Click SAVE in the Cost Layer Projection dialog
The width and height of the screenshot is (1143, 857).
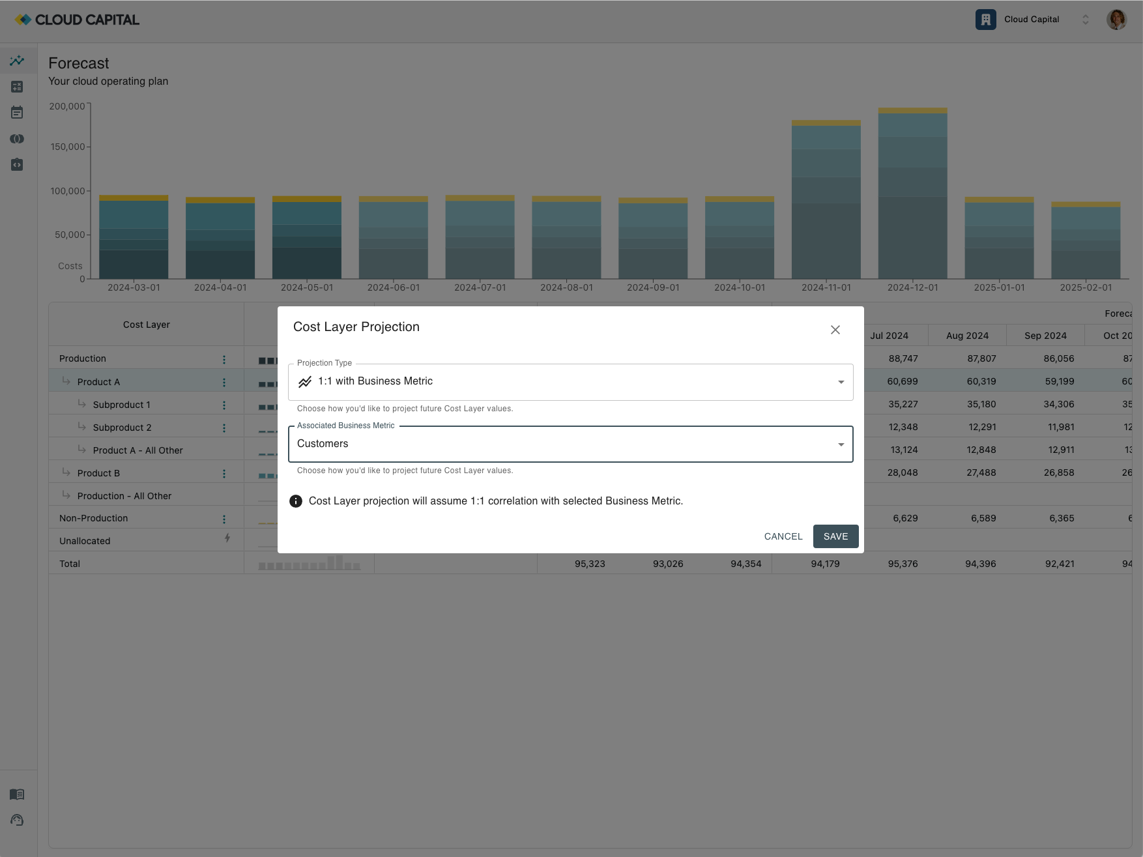click(835, 536)
